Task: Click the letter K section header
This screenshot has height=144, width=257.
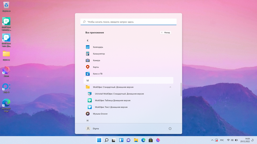Action: point(128,41)
